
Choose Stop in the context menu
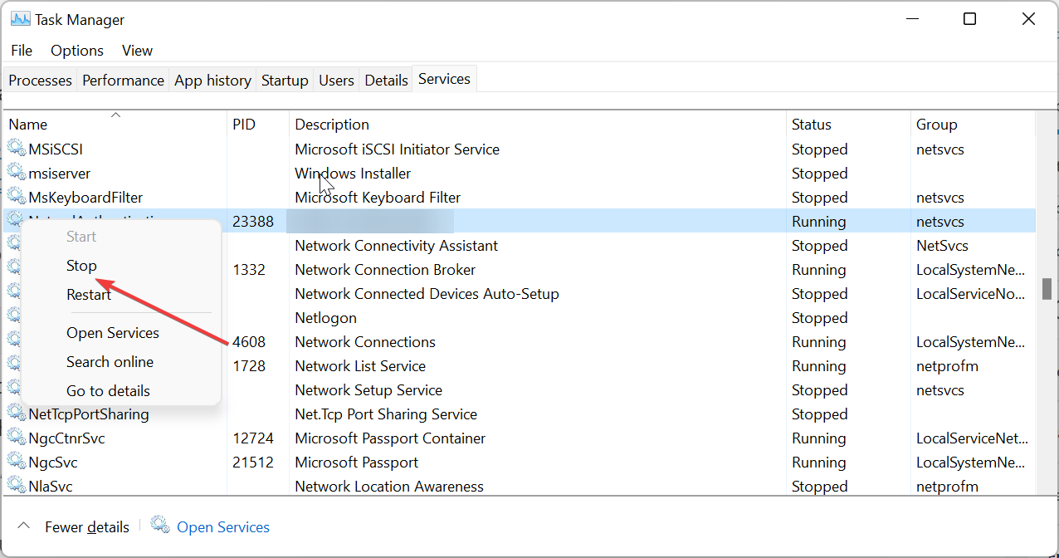tap(81, 266)
